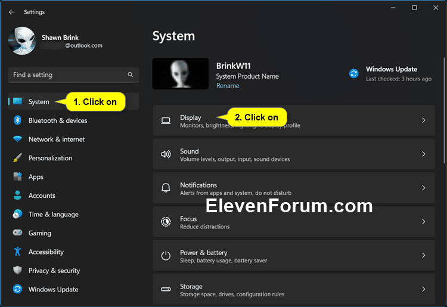Open the Focus row chevron
This screenshot has width=447, height=307.
pyautogui.click(x=424, y=222)
